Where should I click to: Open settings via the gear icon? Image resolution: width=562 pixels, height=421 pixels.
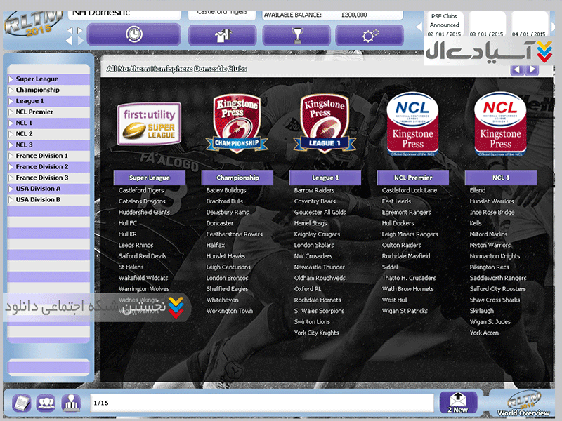(369, 34)
